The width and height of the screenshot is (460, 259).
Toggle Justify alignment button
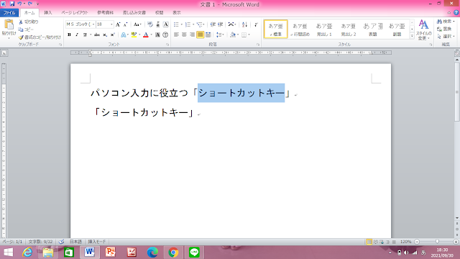coord(200,35)
